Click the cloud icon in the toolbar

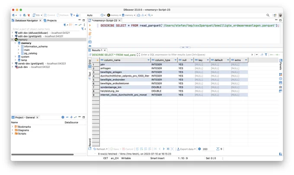pos(138,15)
